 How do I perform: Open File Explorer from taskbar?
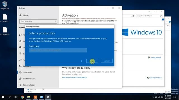(29, 97)
